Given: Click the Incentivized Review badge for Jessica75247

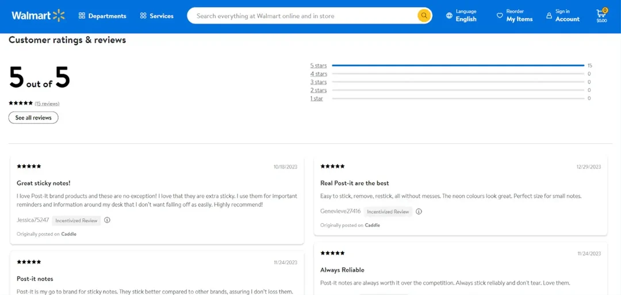Looking at the screenshot, I should coord(76,220).
